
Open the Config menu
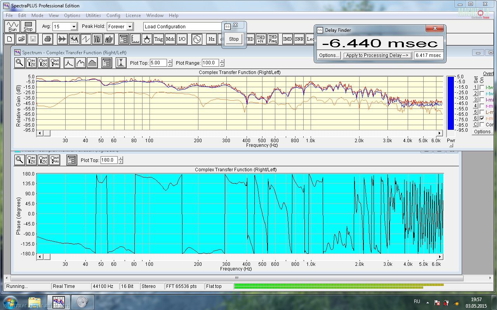[x=113, y=15]
